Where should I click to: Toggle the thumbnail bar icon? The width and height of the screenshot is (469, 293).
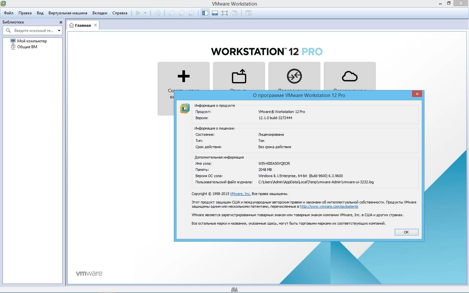click(215, 13)
